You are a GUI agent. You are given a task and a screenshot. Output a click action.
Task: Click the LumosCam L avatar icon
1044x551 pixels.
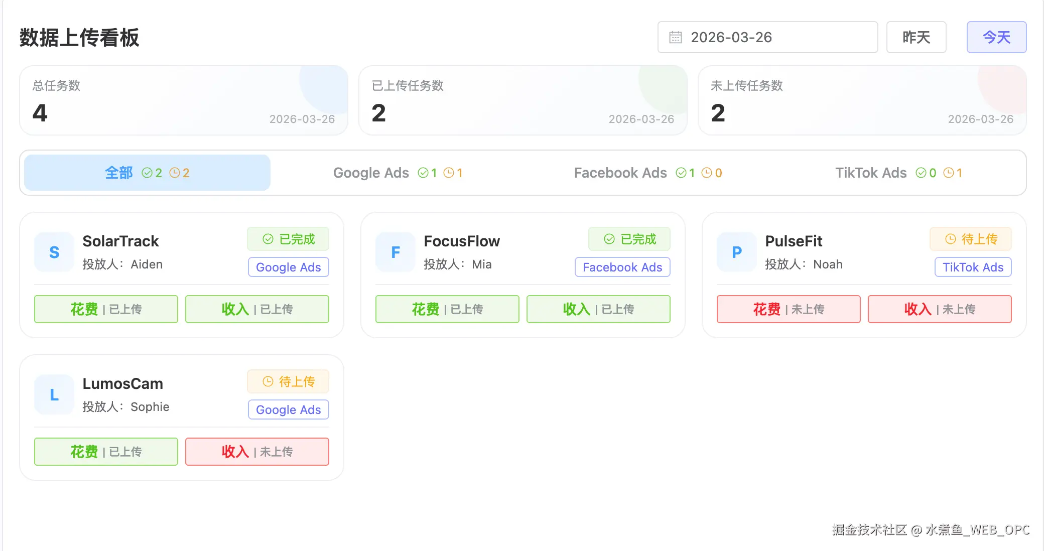pyautogui.click(x=54, y=394)
